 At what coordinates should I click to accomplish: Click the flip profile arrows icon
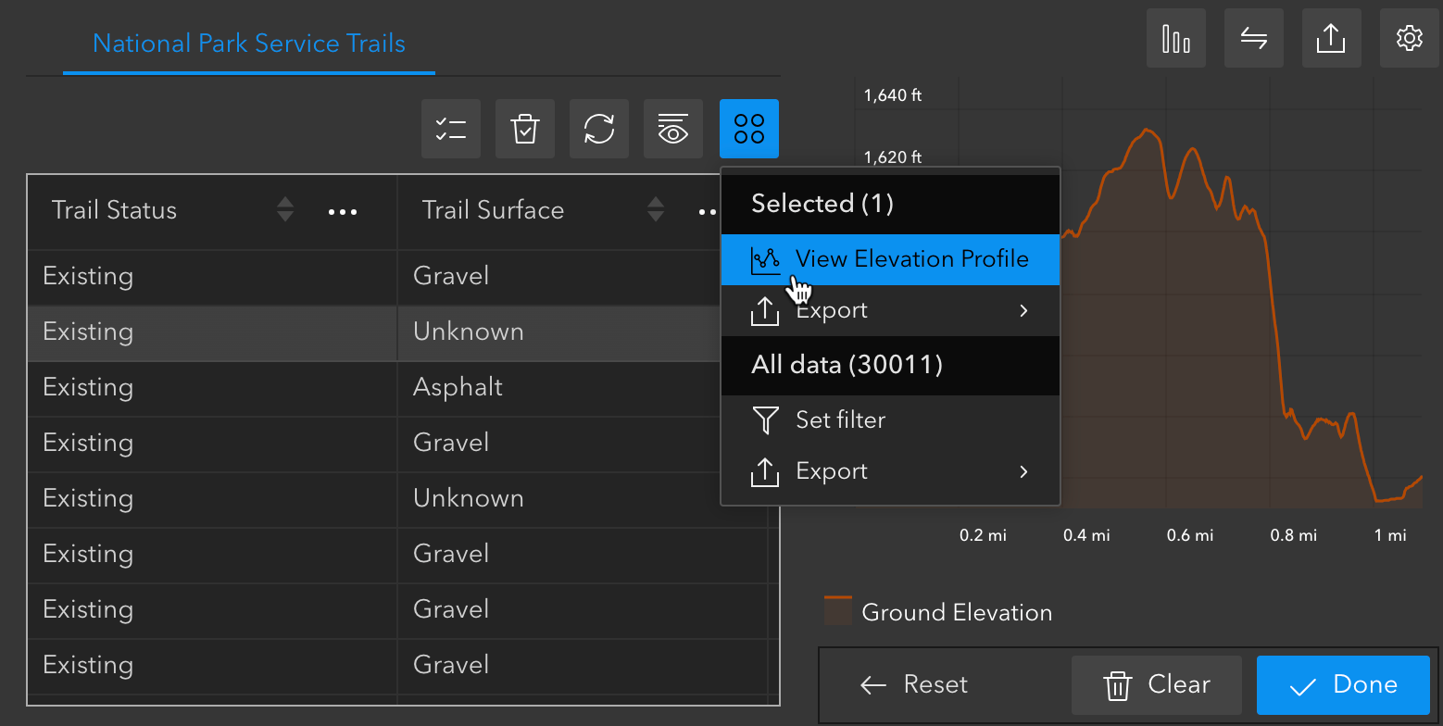click(x=1254, y=39)
